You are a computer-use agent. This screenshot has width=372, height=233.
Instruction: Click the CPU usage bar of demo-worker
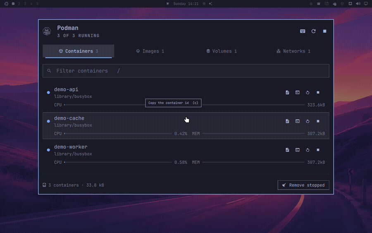[118, 162]
